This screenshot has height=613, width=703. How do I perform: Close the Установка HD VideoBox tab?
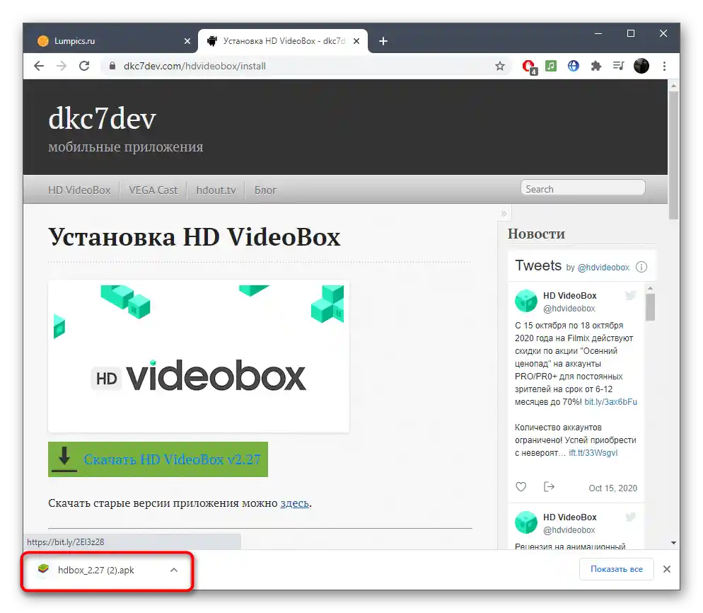click(356, 41)
